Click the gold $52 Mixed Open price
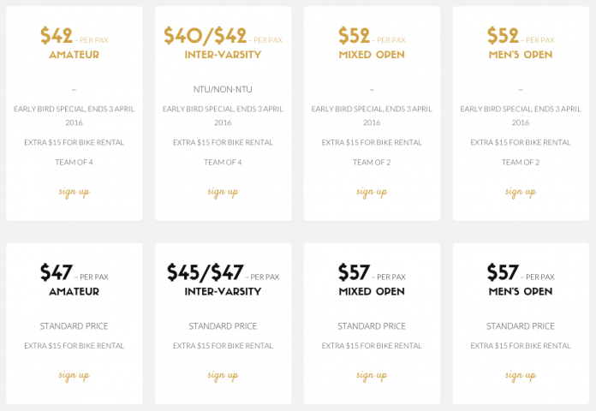The width and height of the screenshot is (596, 411). (x=354, y=36)
